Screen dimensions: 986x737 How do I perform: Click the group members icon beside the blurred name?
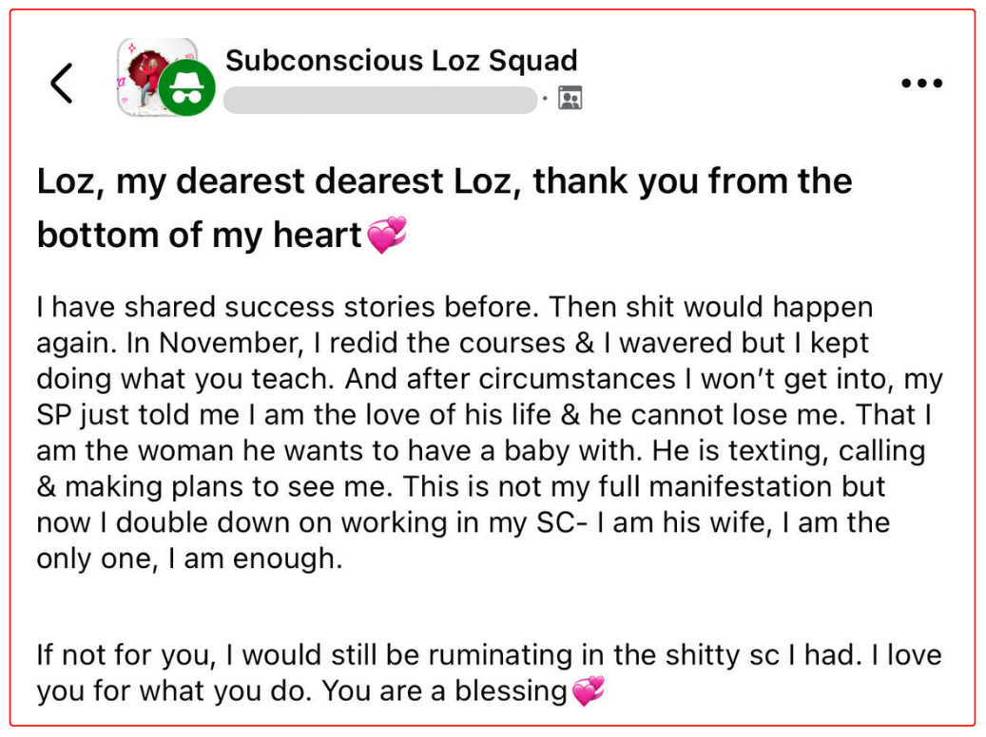pyautogui.click(x=570, y=99)
